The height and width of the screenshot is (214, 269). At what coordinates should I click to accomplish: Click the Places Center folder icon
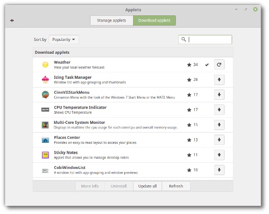pos(46,140)
